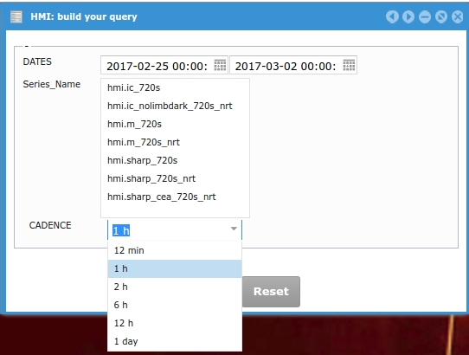Click the HMI window form icon
The height and width of the screenshot is (355, 469).
coord(16,16)
